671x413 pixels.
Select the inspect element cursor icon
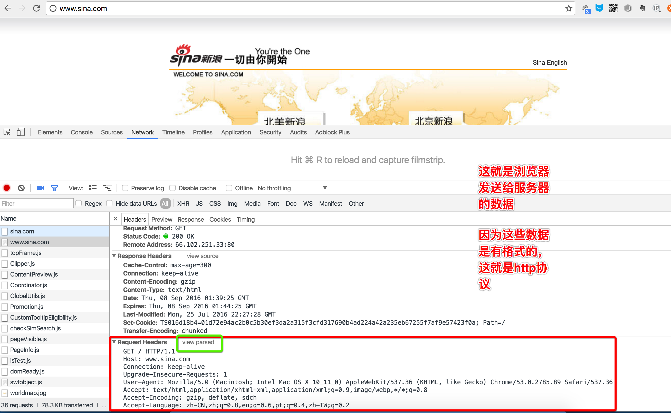(x=7, y=132)
